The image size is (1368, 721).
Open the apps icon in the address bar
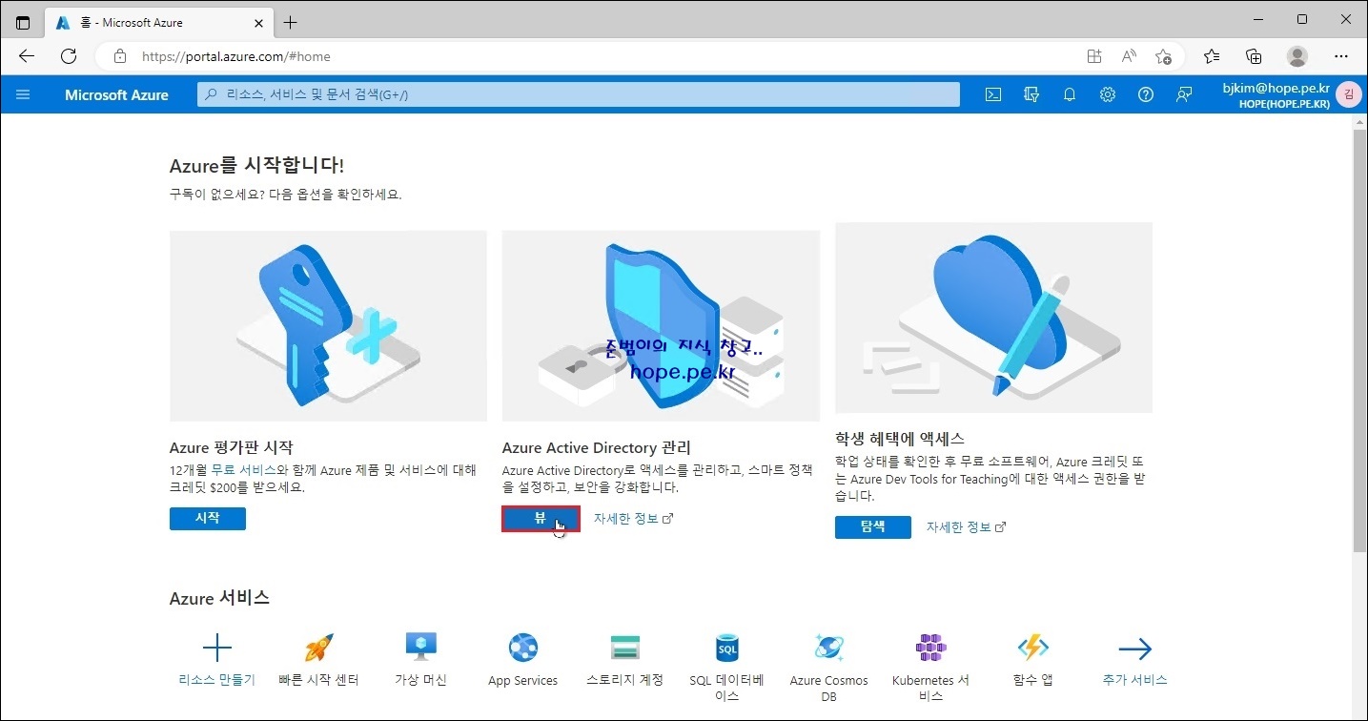(x=1094, y=56)
